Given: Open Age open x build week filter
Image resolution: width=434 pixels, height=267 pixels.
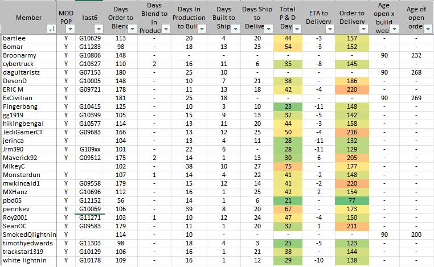Looking at the screenshot, I should (396, 30).
